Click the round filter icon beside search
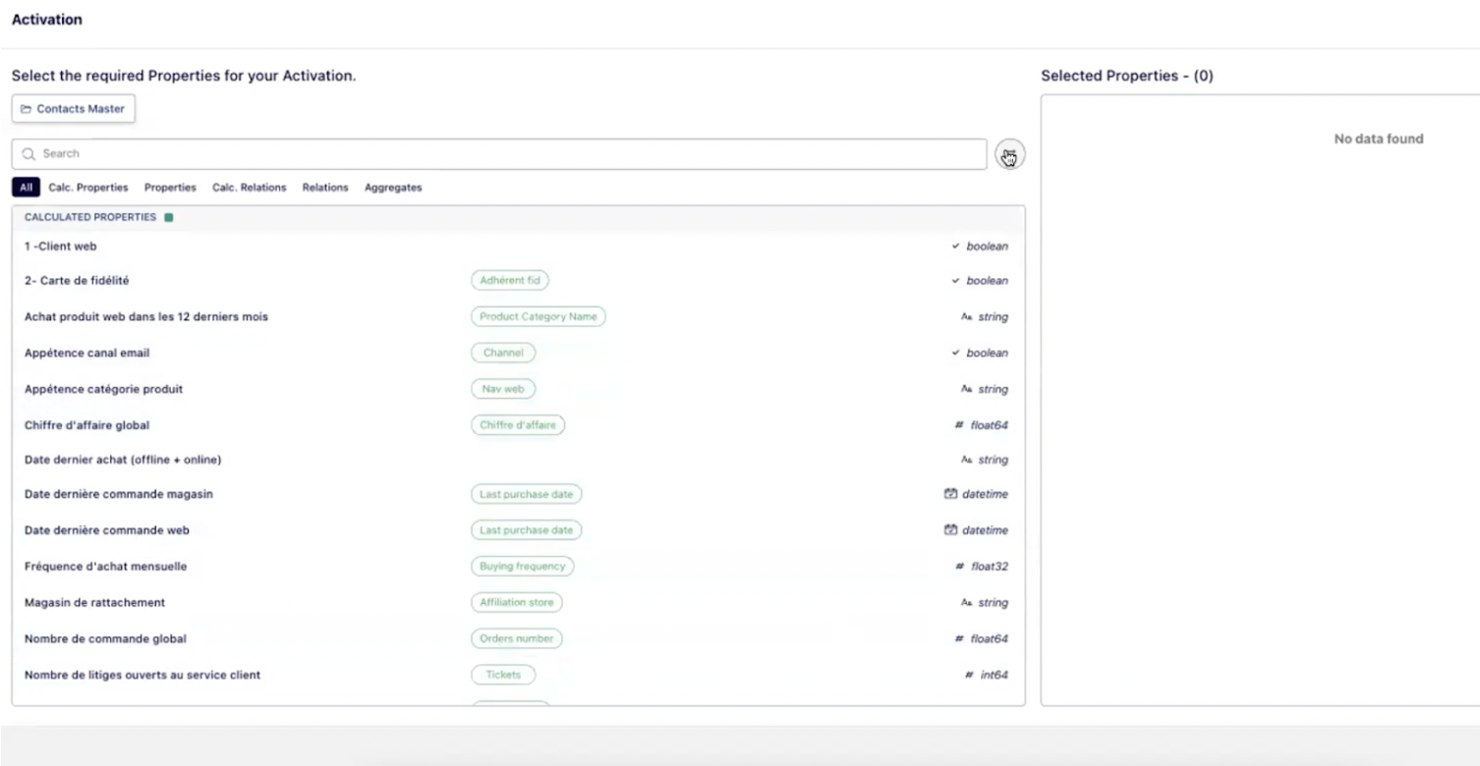The image size is (1480, 766). pyautogui.click(x=1009, y=154)
